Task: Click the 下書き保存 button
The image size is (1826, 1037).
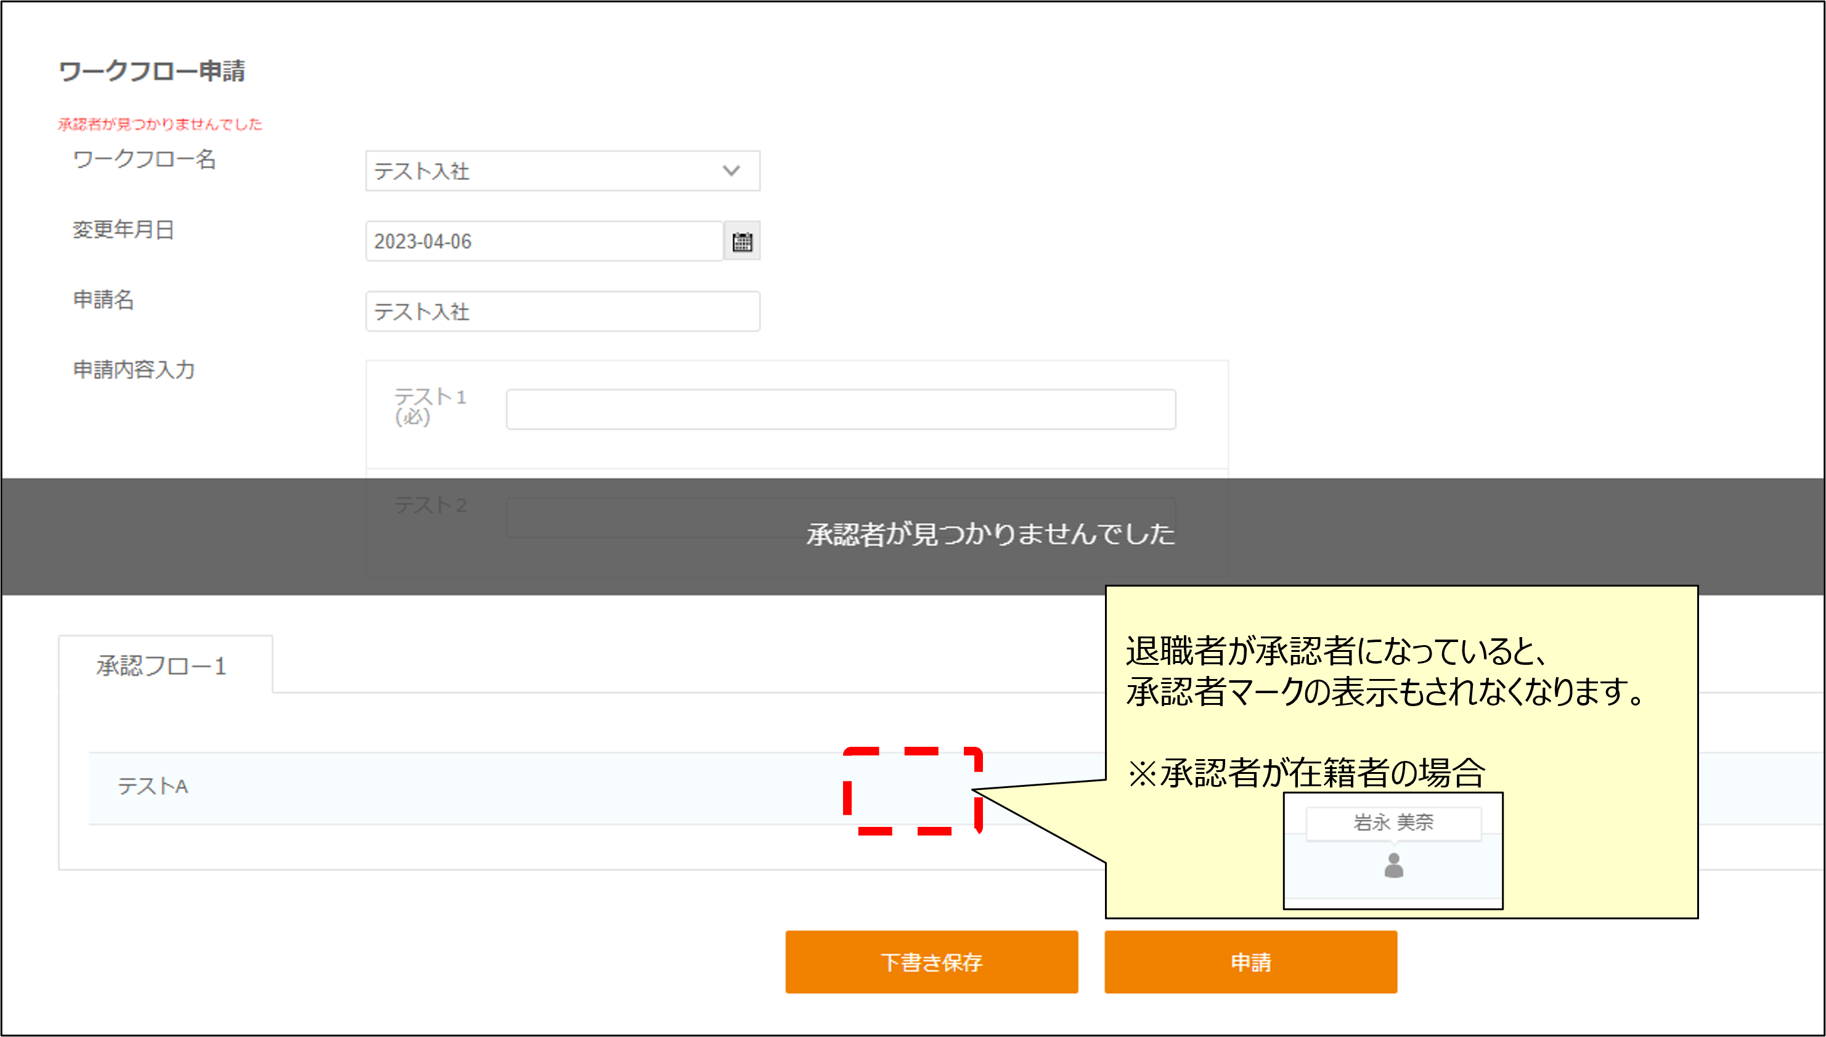Action: click(x=932, y=961)
